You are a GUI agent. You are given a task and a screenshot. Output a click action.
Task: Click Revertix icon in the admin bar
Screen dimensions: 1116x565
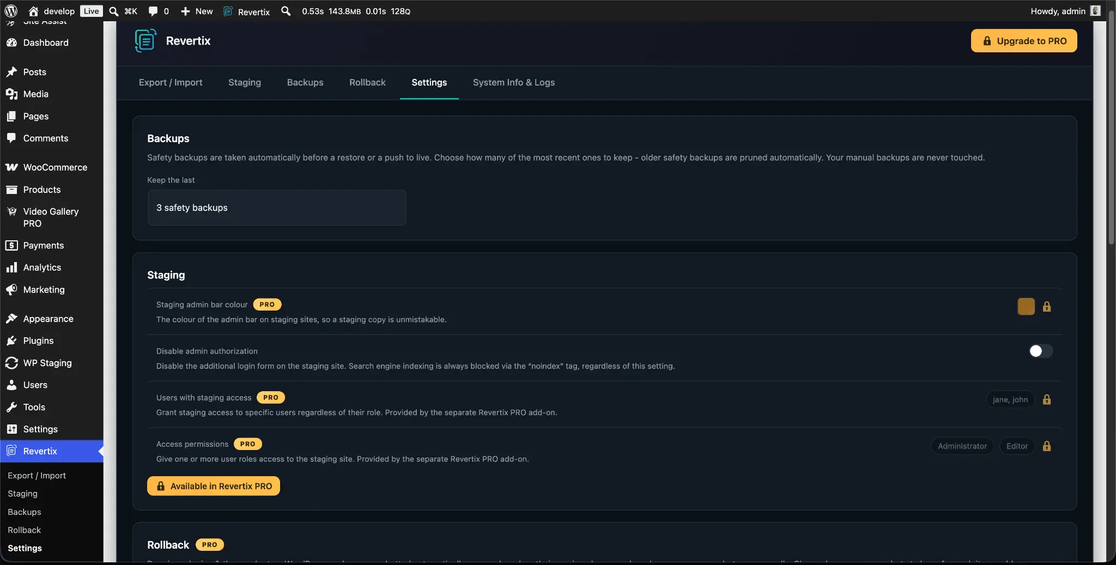(x=228, y=11)
